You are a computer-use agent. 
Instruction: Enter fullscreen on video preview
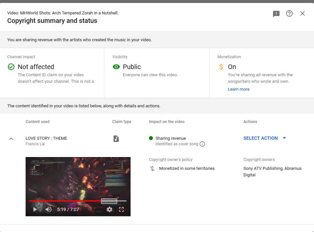pyautogui.click(x=121, y=209)
